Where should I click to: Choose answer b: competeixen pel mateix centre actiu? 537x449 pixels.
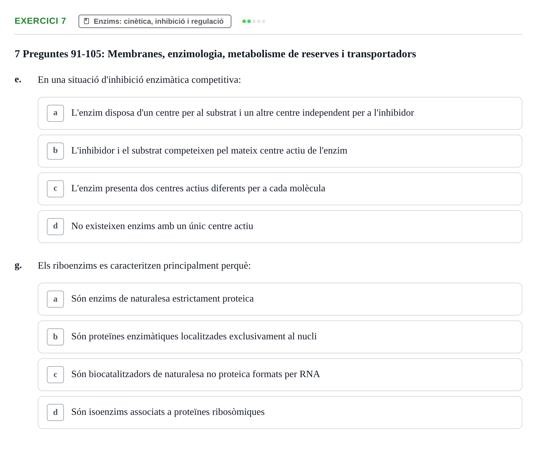[280, 151]
